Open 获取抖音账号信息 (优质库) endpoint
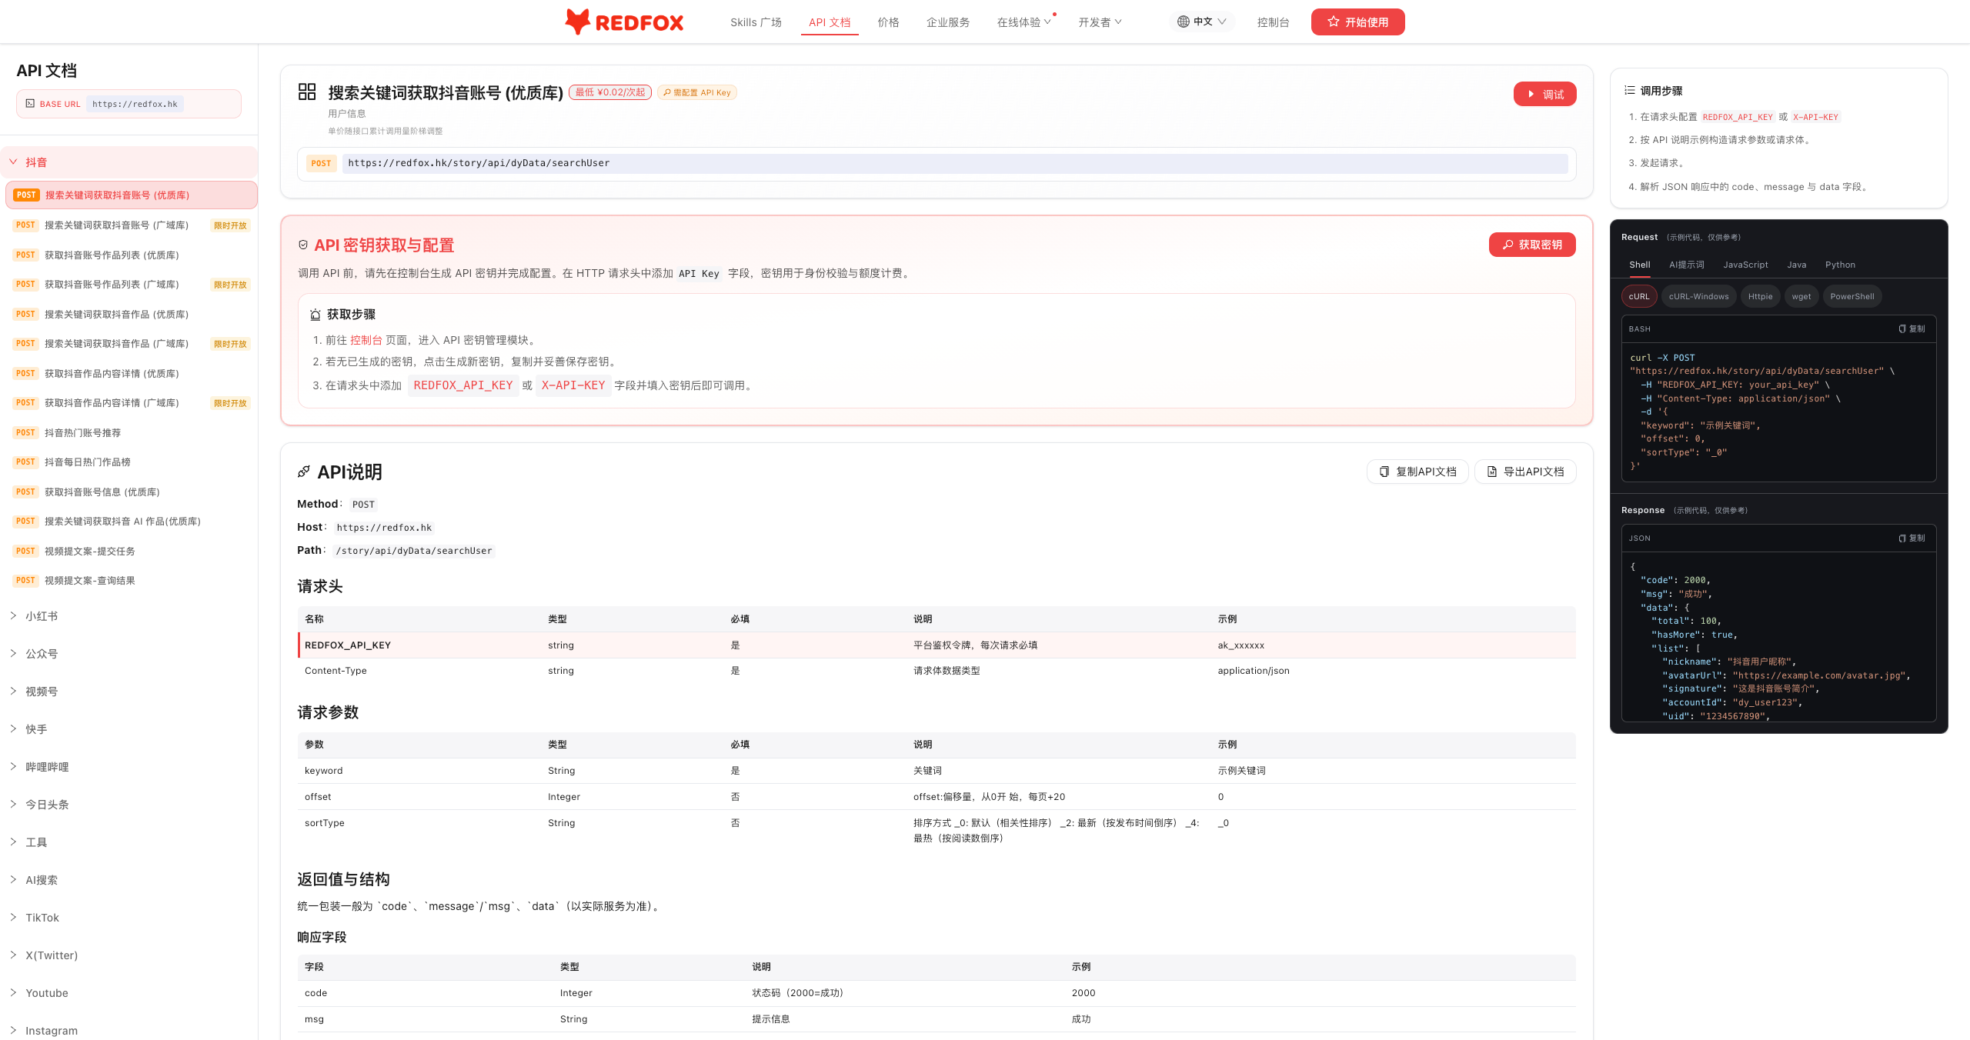The image size is (1970, 1040). tap(131, 492)
